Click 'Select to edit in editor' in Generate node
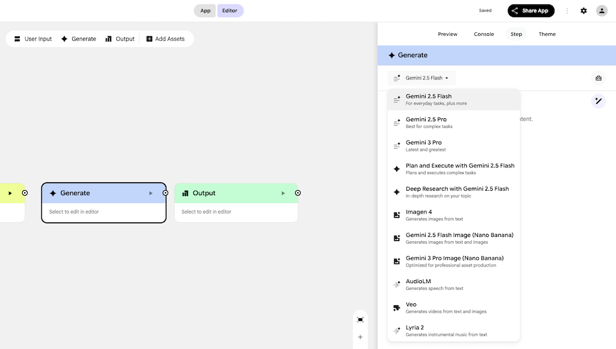The height and width of the screenshot is (349, 616). (x=74, y=212)
